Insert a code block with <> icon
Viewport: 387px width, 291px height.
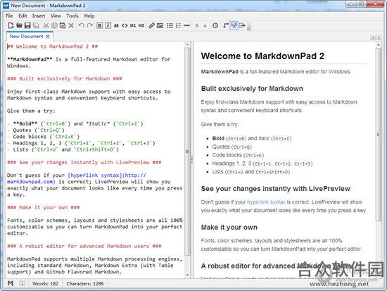tap(125, 25)
